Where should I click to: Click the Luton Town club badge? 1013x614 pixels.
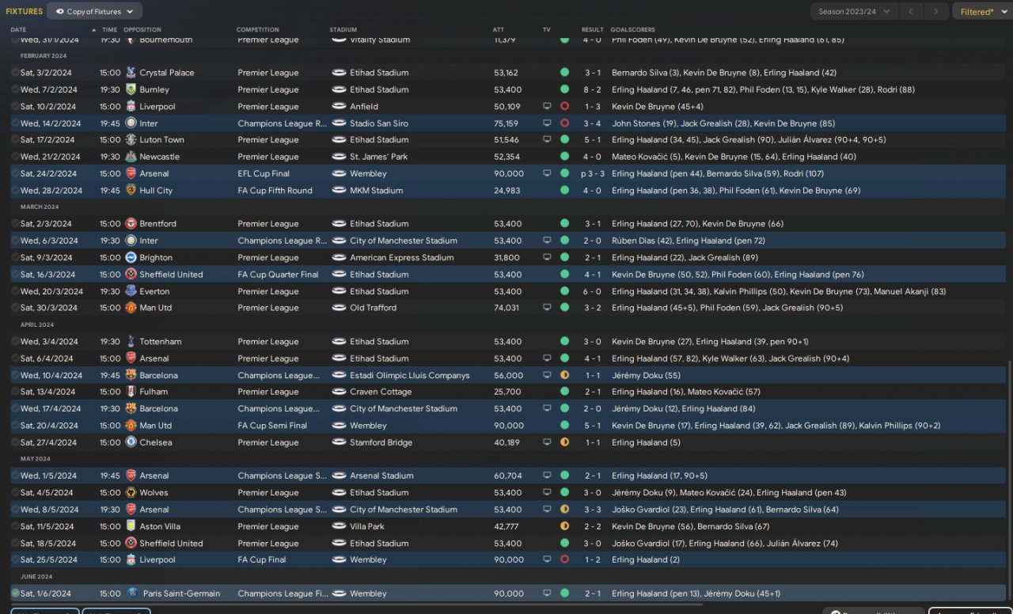tap(131, 140)
